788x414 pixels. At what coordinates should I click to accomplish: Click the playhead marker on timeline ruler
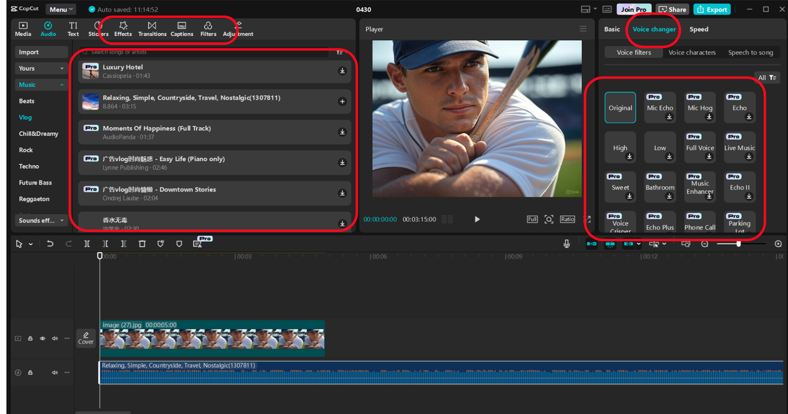pos(100,255)
